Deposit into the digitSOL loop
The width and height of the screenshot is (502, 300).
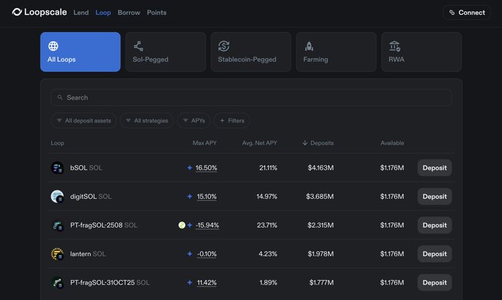pyautogui.click(x=434, y=197)
